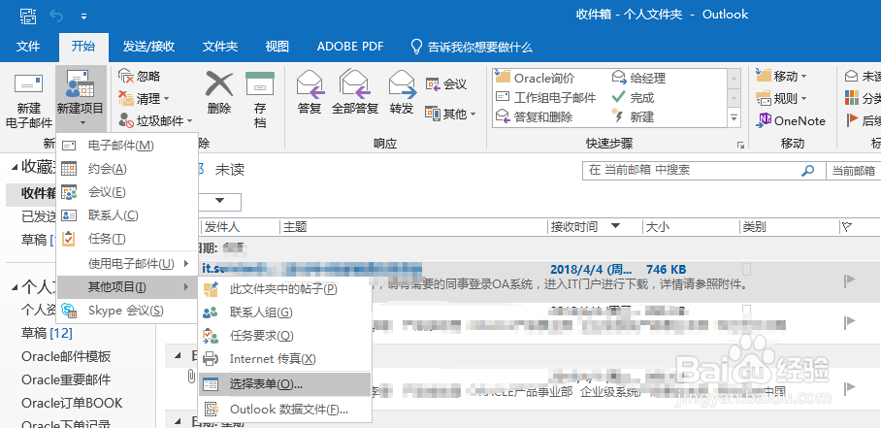The height and width of the screenshot is (428, 881).
Task: Choose Contact Group (联系人组(G)) item
Action: pos(285,313)
